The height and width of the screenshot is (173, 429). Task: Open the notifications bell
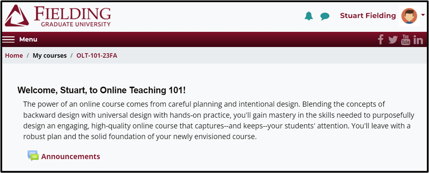(x=309, y=16)
